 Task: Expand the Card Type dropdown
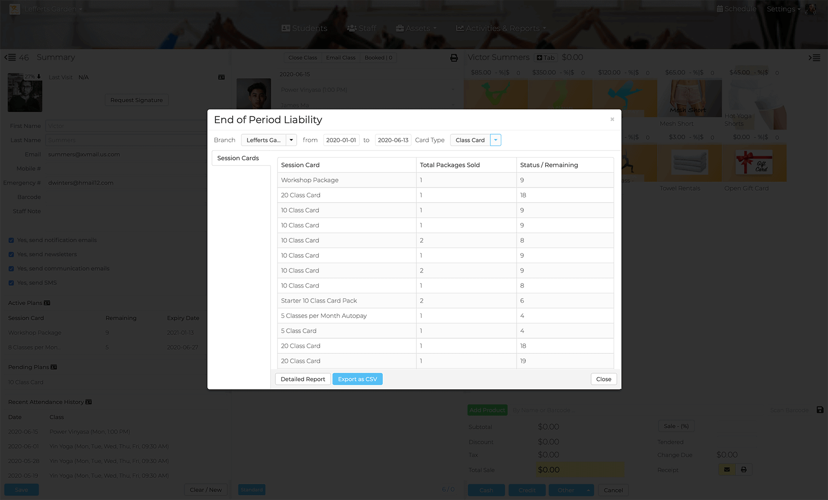(495, 140)
